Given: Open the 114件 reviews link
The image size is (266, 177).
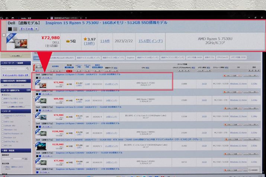Looking at the screenshot, I should [x=105, y=41].
